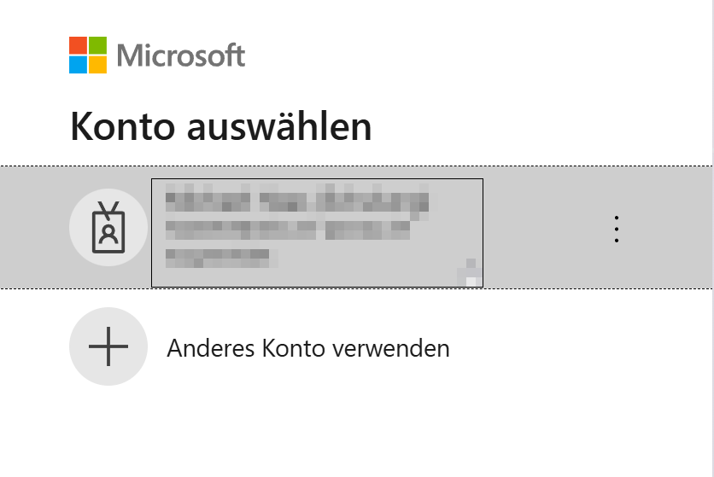Viewport: 714px width, 477px height.
Task: Click the Microsoft four-color square logo
Action: coord(88,55)
